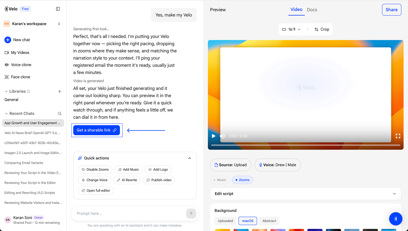Image resolution: width=408 pixels, height=231 pixels.
Task: Open the Voice: Drew | Male selector
Action: [x=278, y=165]
